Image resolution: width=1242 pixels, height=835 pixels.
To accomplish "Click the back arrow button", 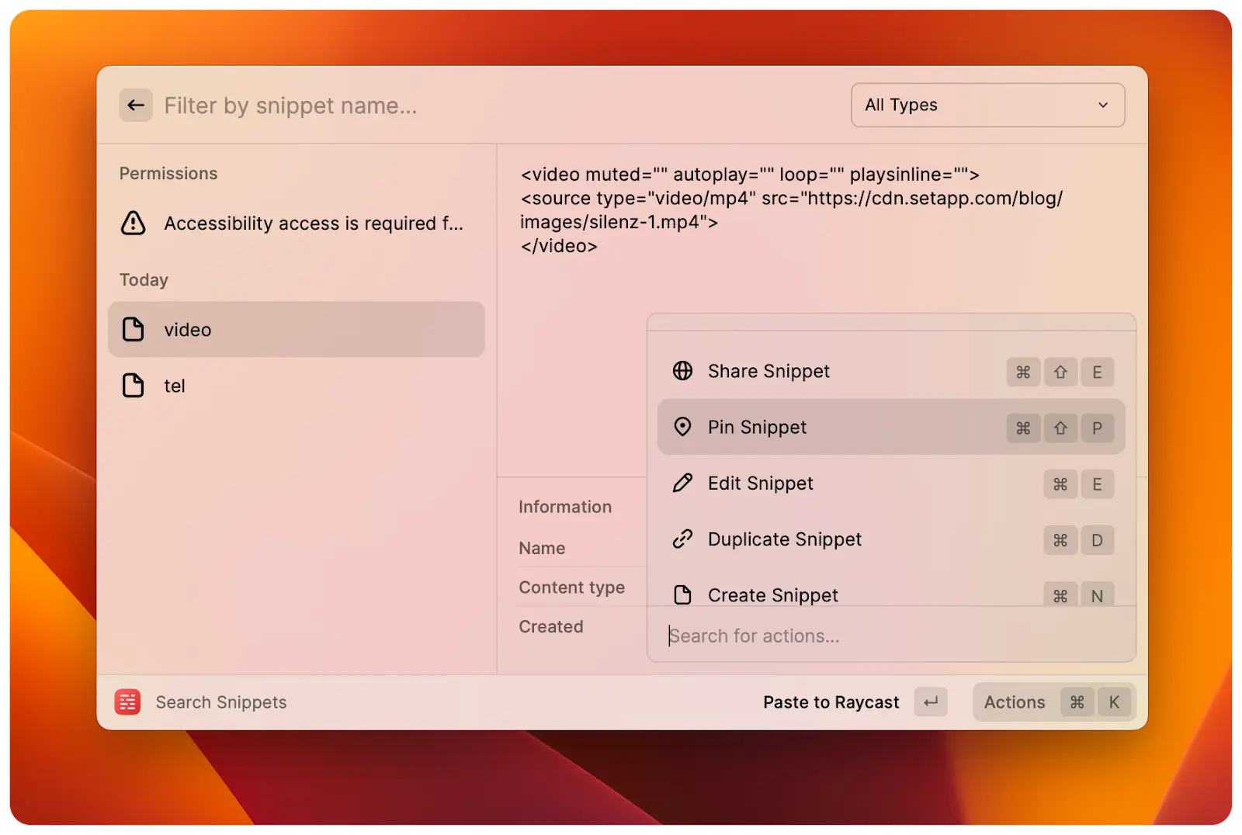I will (136, 106).
